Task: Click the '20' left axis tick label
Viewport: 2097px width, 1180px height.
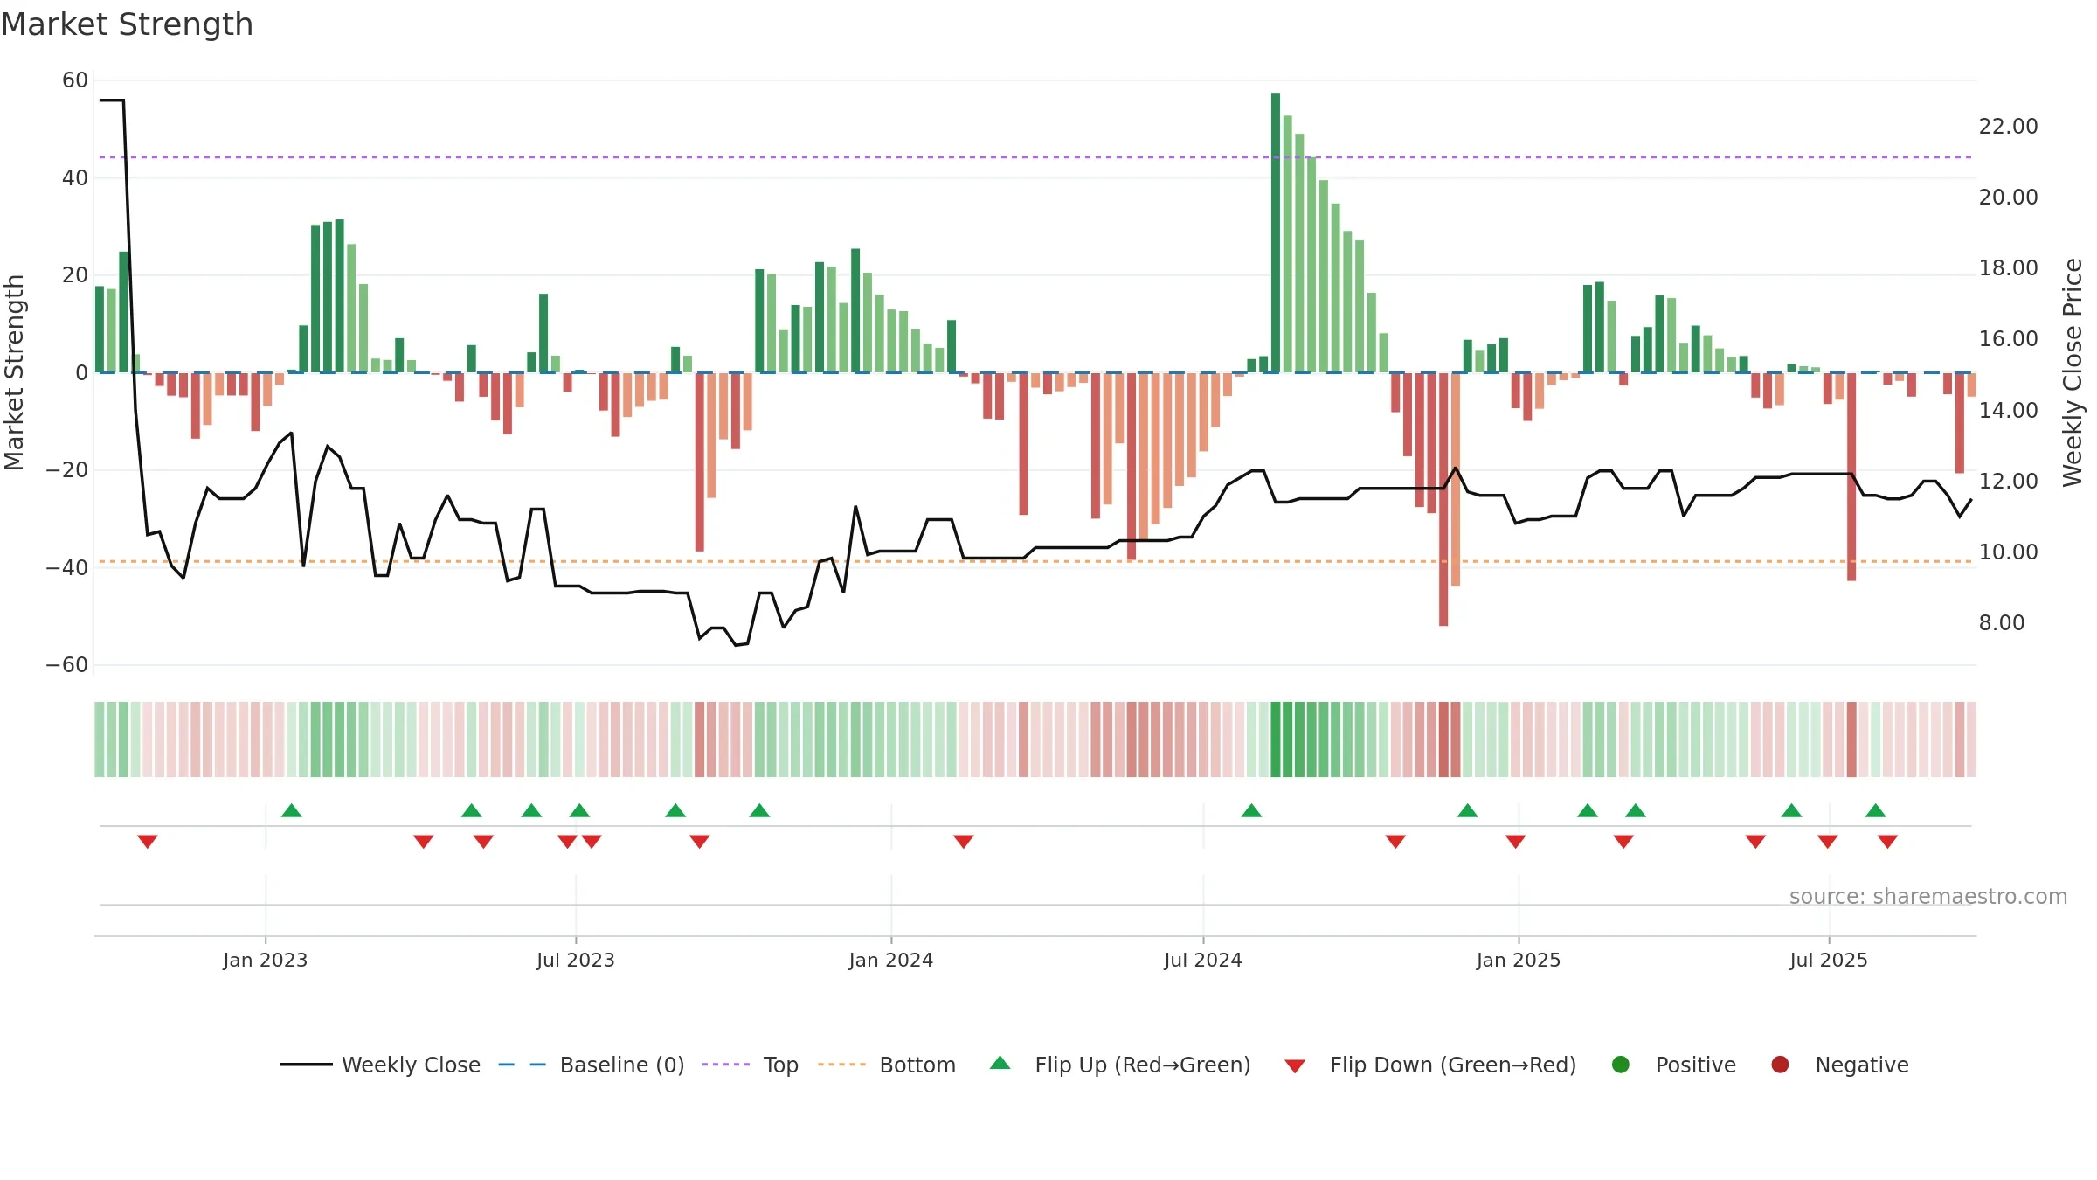Action: [75, 275]
